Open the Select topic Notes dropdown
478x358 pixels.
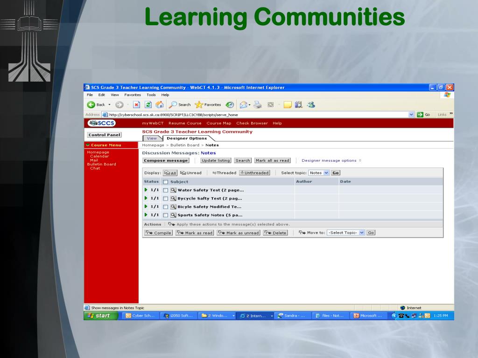pos(319,173)
